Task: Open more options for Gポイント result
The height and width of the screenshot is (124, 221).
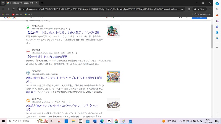Action: pos(69,102)
